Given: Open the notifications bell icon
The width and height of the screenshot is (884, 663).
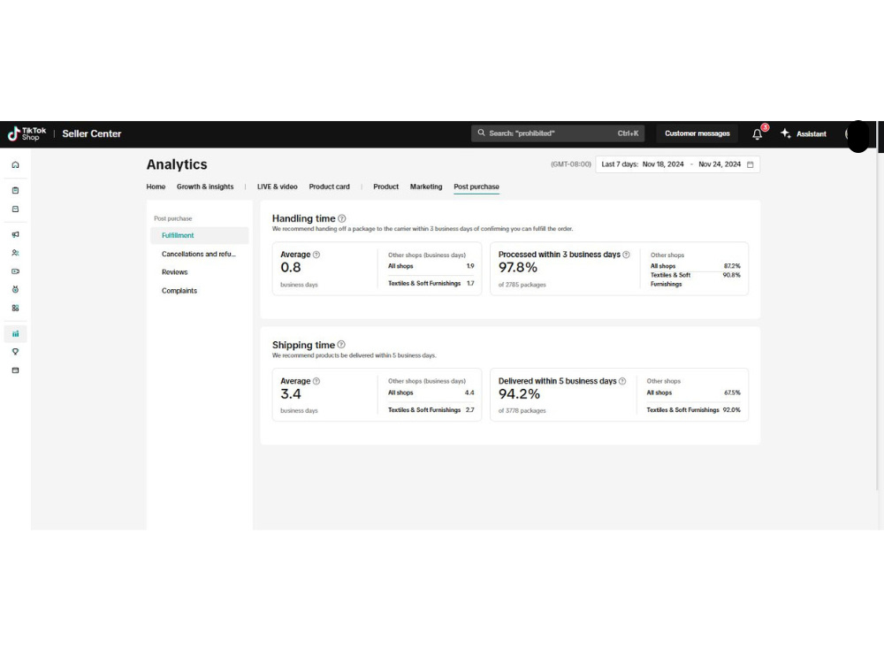Looking at the screenshot, I should pos(758,134).
